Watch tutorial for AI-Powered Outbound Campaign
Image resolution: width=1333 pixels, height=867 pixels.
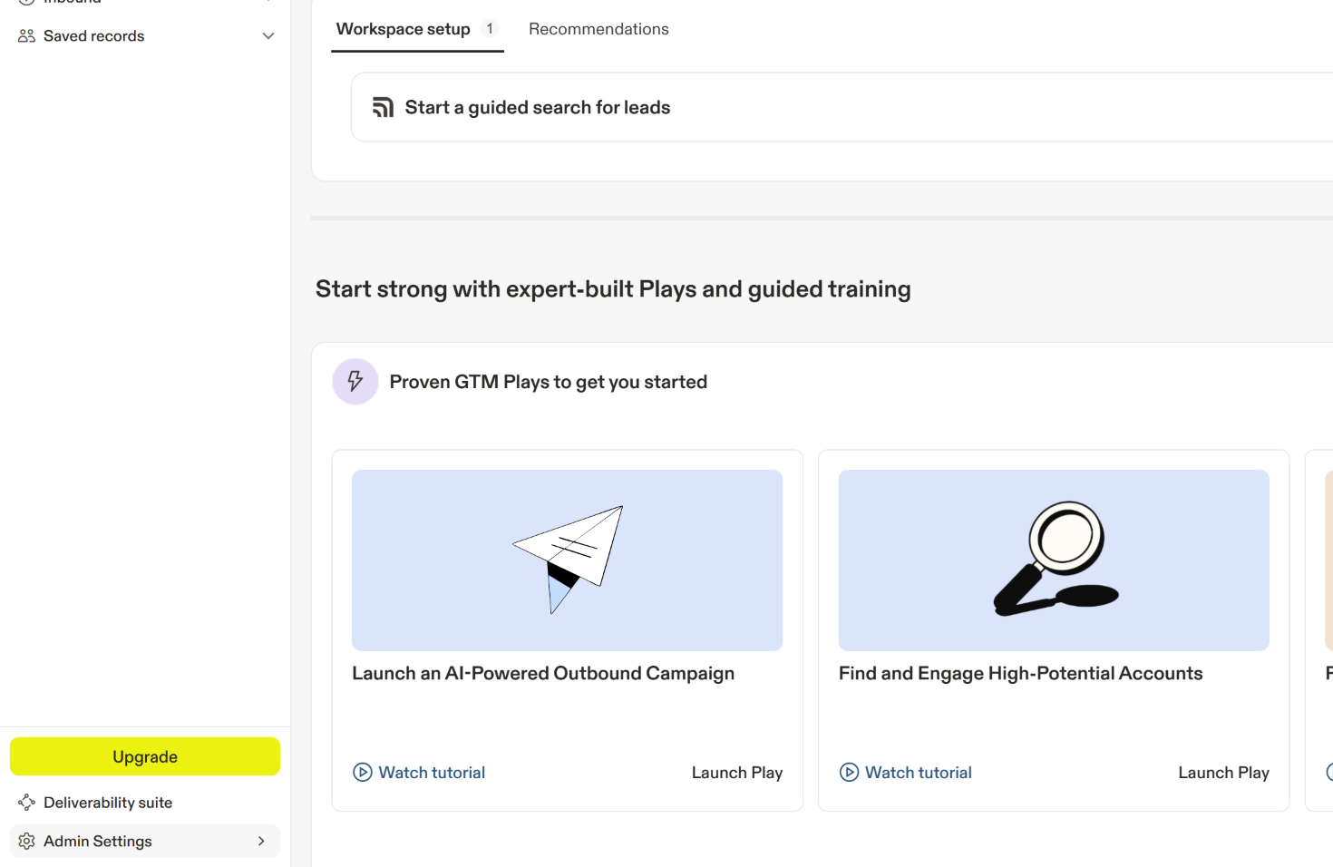point(432,773)
